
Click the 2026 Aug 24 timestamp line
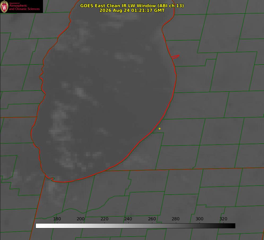132,10
